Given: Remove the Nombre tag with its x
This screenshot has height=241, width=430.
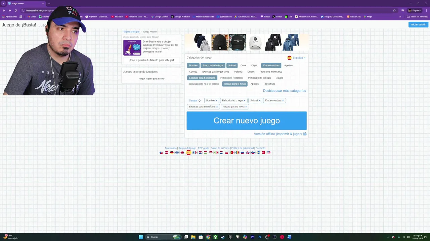Looking at the screenshot, I should 216,100.
